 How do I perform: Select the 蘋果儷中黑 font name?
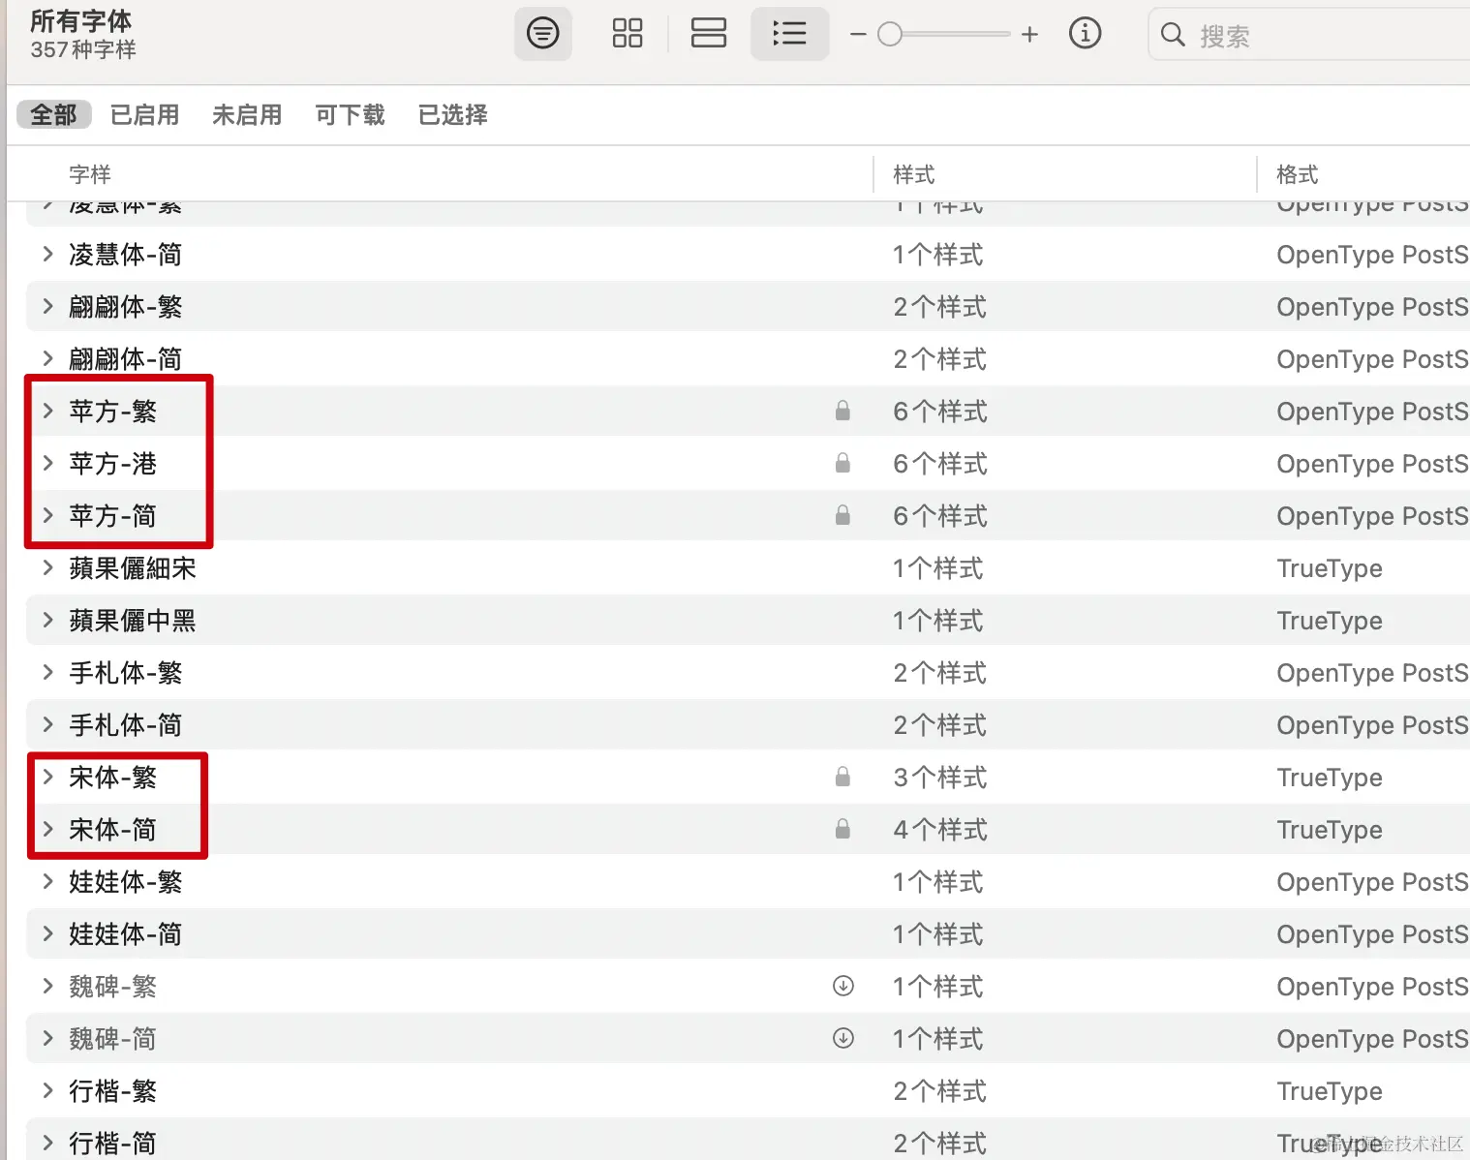point(133,621)
